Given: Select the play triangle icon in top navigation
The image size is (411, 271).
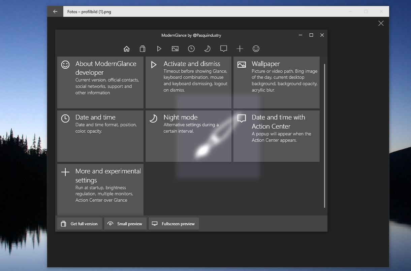Looking at the screenshot, I should click(159, 49).
